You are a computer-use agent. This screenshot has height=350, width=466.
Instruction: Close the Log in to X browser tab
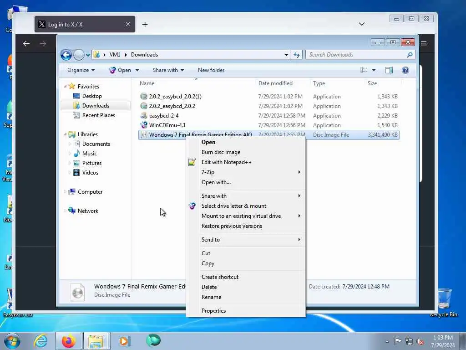click(128, 25)
